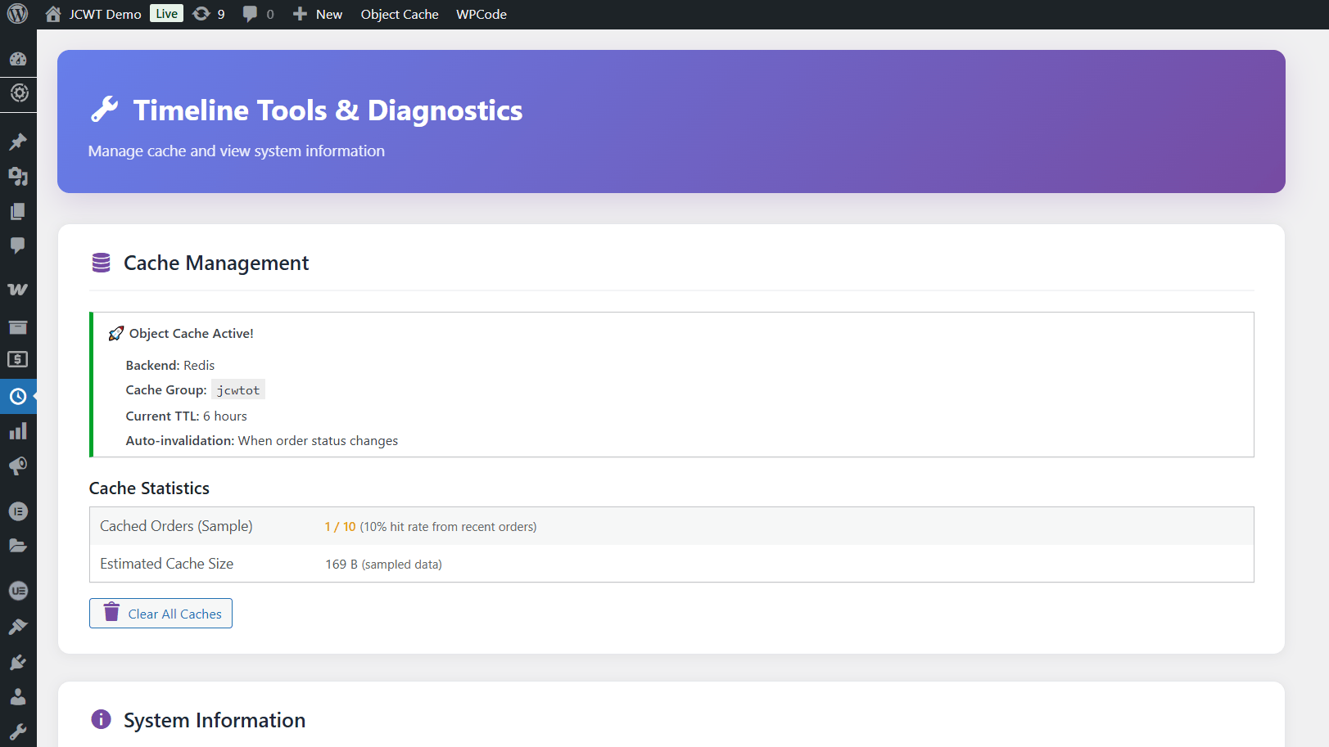Open the WPCode admin bar menu
The height and width of the screenshot is (747, 1329).
click(x=481, y=14)
